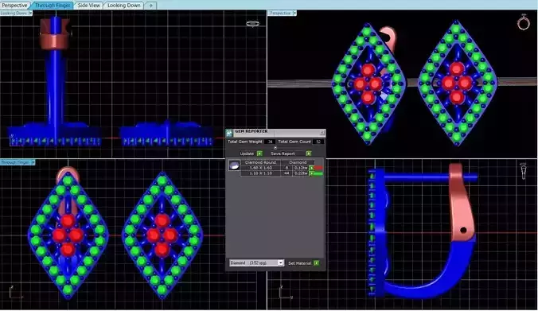Screen dimensions: 538x311
Task: Switch to the Looking Down tab
Action: click(x=124, y=5)
